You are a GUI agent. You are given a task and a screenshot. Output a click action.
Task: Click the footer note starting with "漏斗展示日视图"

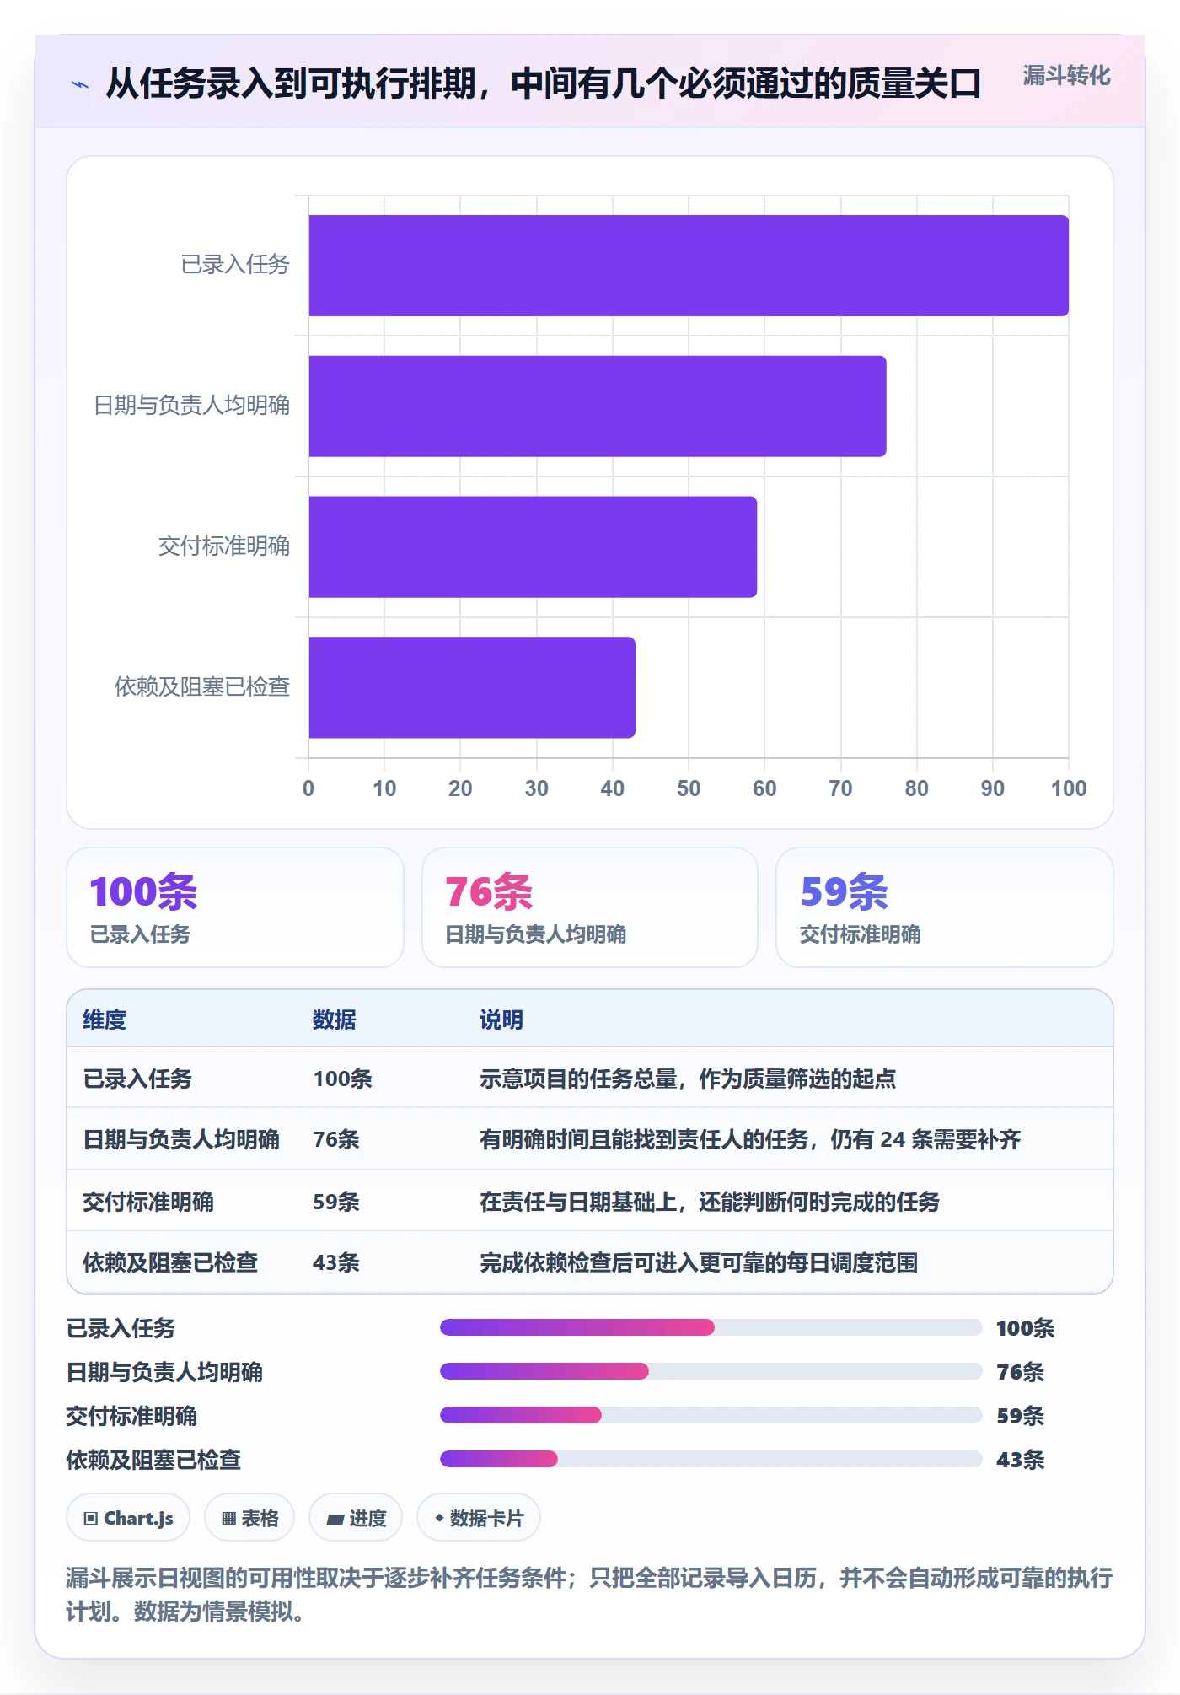(x=589, y=1594)
